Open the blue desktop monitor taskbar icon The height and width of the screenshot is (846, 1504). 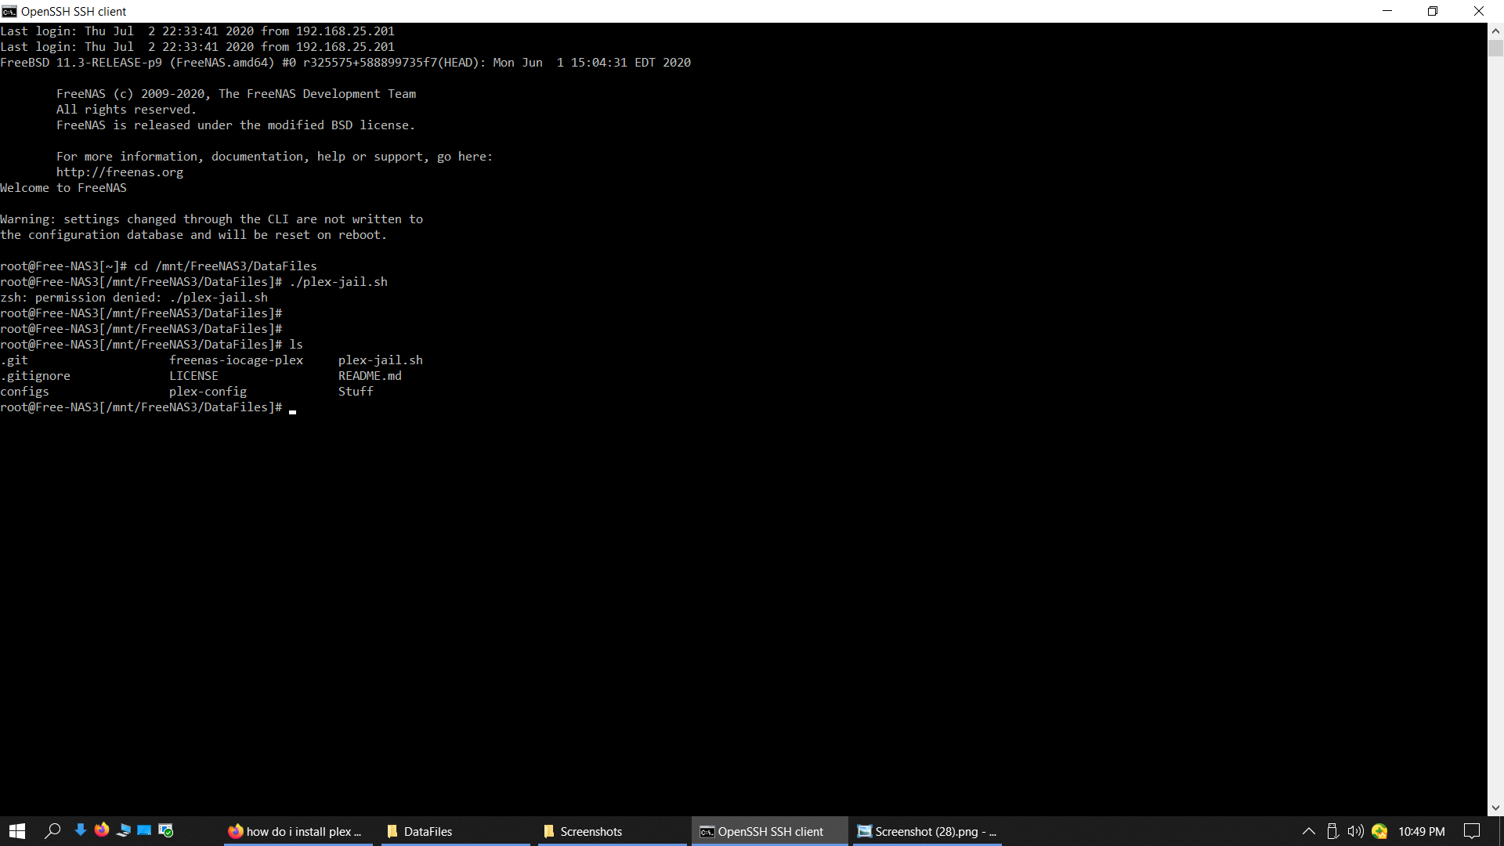coord(144,830)
